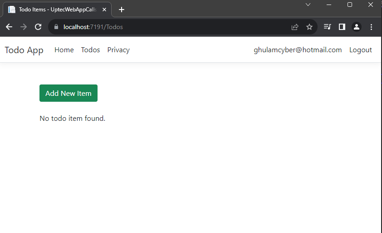This screenshot has width=382, height=233.
Task: Select the Todo Items browser tab
Action: pyautogui.click(x=54, y=10)
